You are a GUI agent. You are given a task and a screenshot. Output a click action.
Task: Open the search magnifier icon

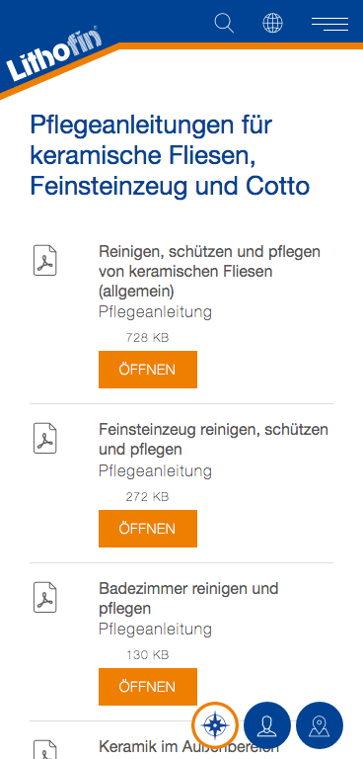[x=224, y=24]
